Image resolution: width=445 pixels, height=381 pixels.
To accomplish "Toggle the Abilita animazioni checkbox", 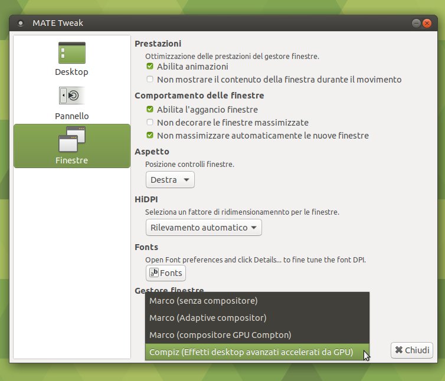I will click(x=150, y=67).
